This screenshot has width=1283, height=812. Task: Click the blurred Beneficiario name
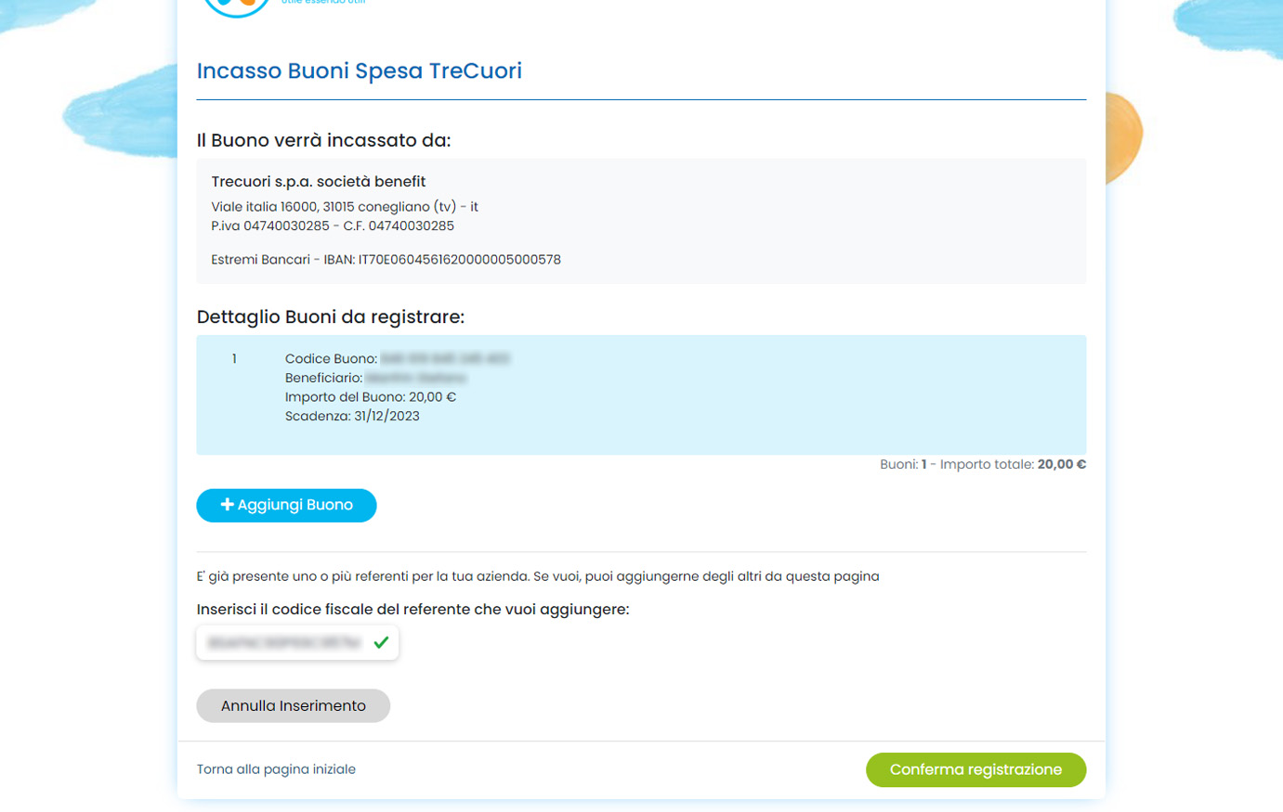click(x=415, y=378)
